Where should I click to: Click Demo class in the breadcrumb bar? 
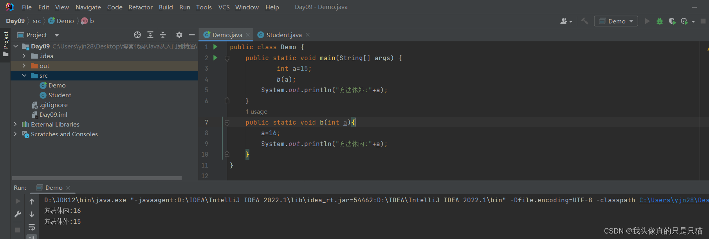61,21
